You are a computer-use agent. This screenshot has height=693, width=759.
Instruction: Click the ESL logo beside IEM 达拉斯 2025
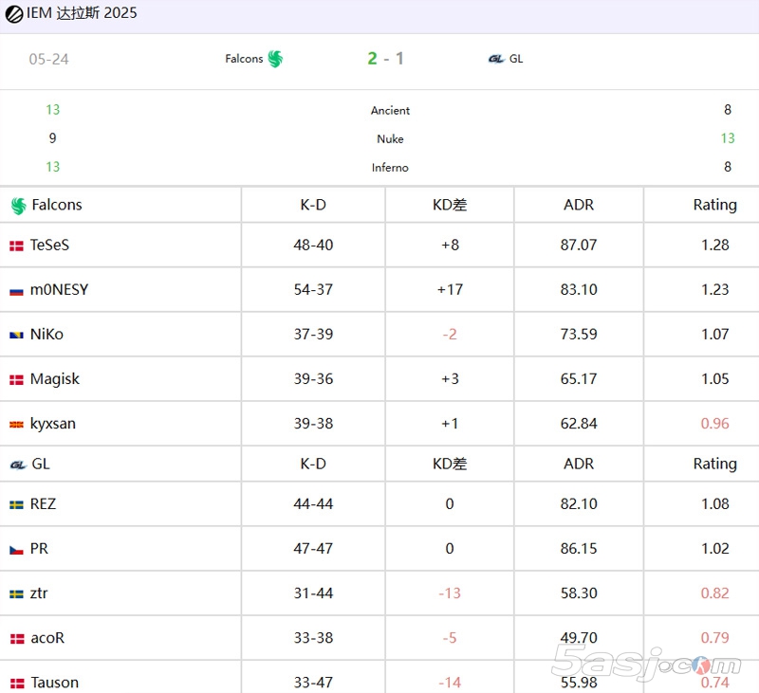[x=14, y=14]
